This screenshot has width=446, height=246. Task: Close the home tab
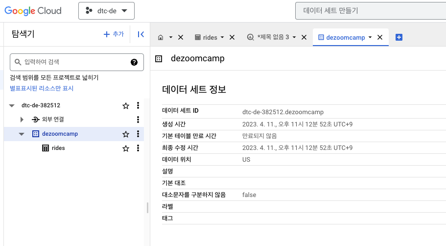pos(181,37)
